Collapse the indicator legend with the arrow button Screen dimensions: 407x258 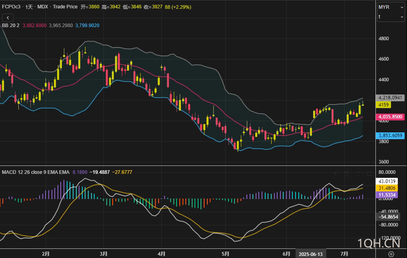tap(8, 18)
